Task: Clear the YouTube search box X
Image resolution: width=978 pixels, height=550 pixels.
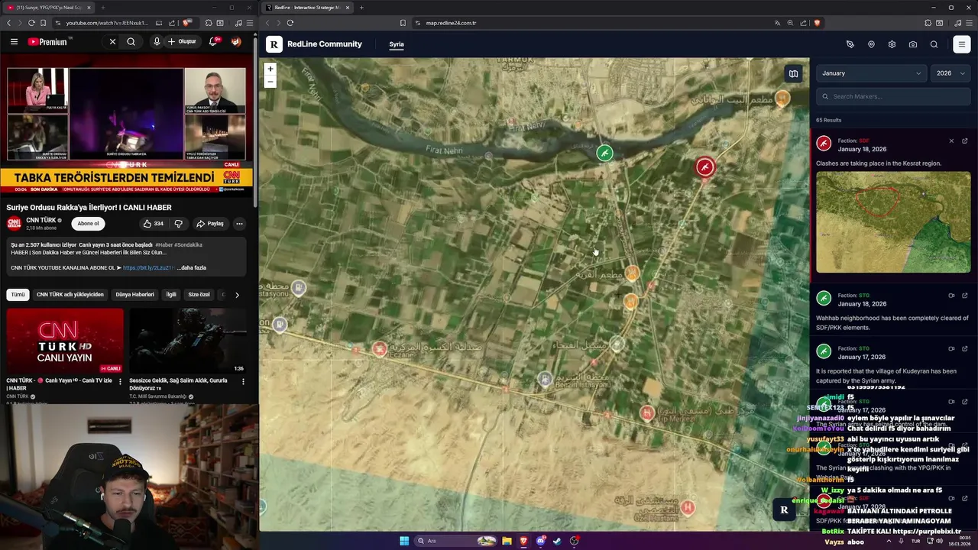Action: [112, 42]
